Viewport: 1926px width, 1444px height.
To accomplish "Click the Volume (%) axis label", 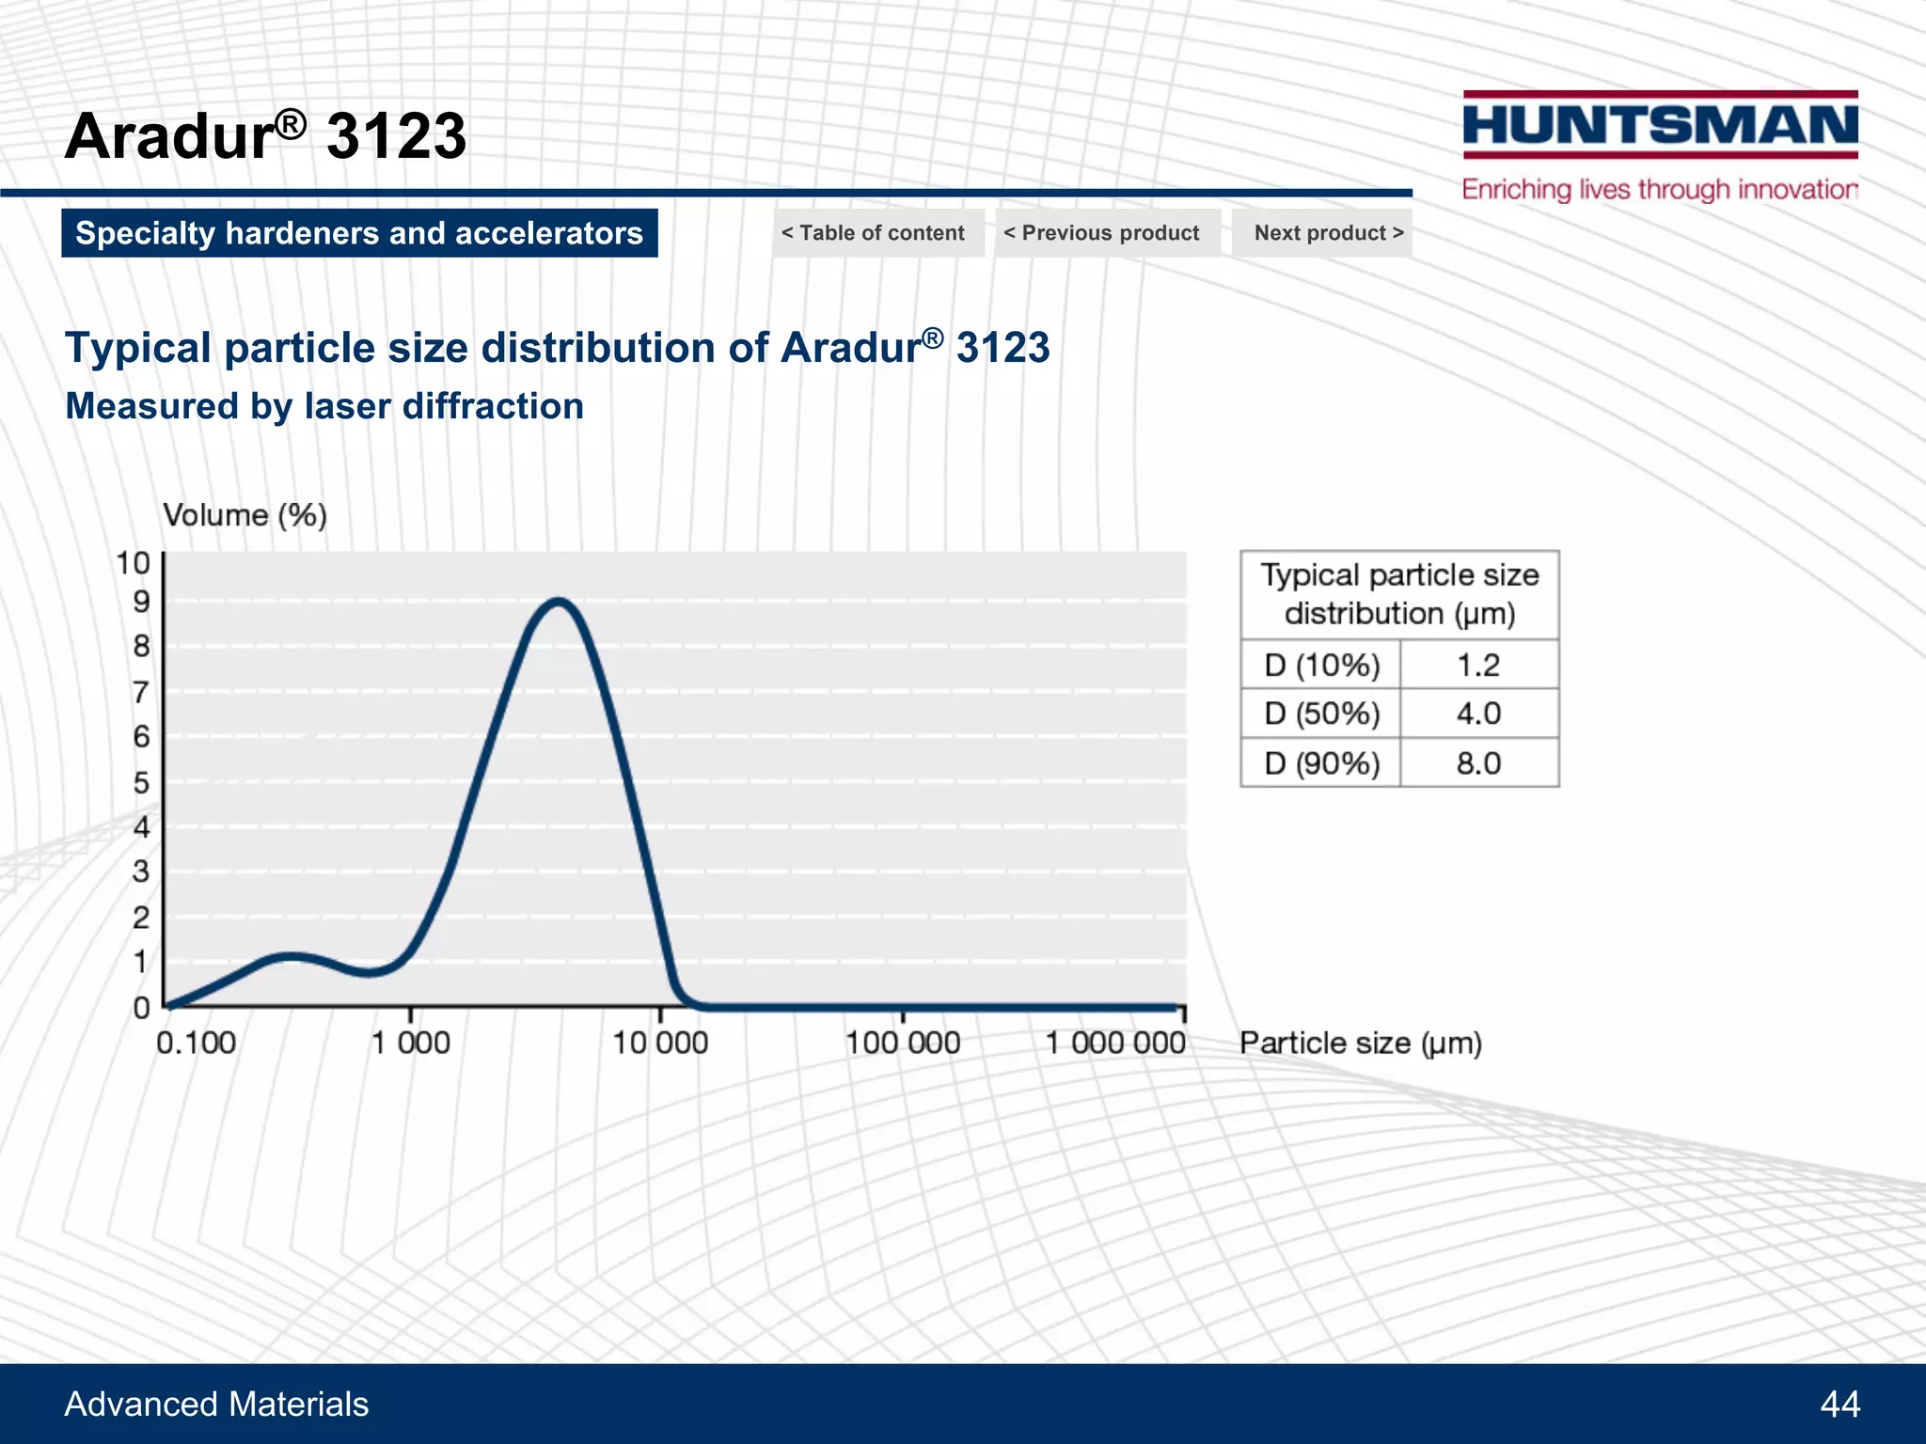I will [x=245, y=515].
